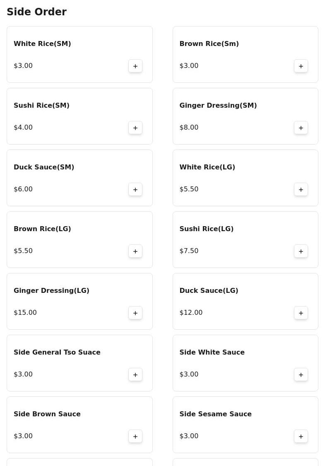Click plus for Side Brown Sauce

[x=135, y=436]
